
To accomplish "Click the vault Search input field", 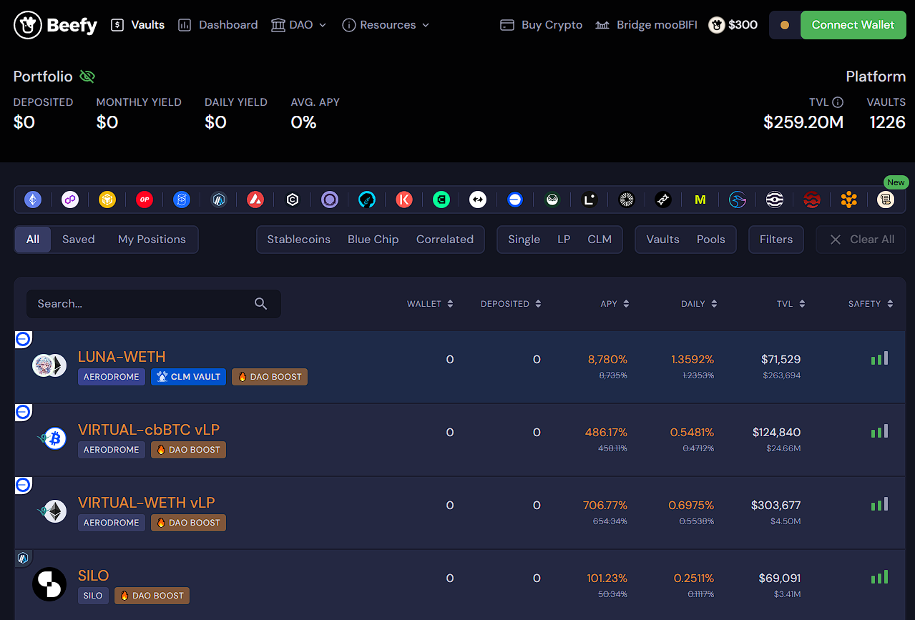I will click(143, 304).
